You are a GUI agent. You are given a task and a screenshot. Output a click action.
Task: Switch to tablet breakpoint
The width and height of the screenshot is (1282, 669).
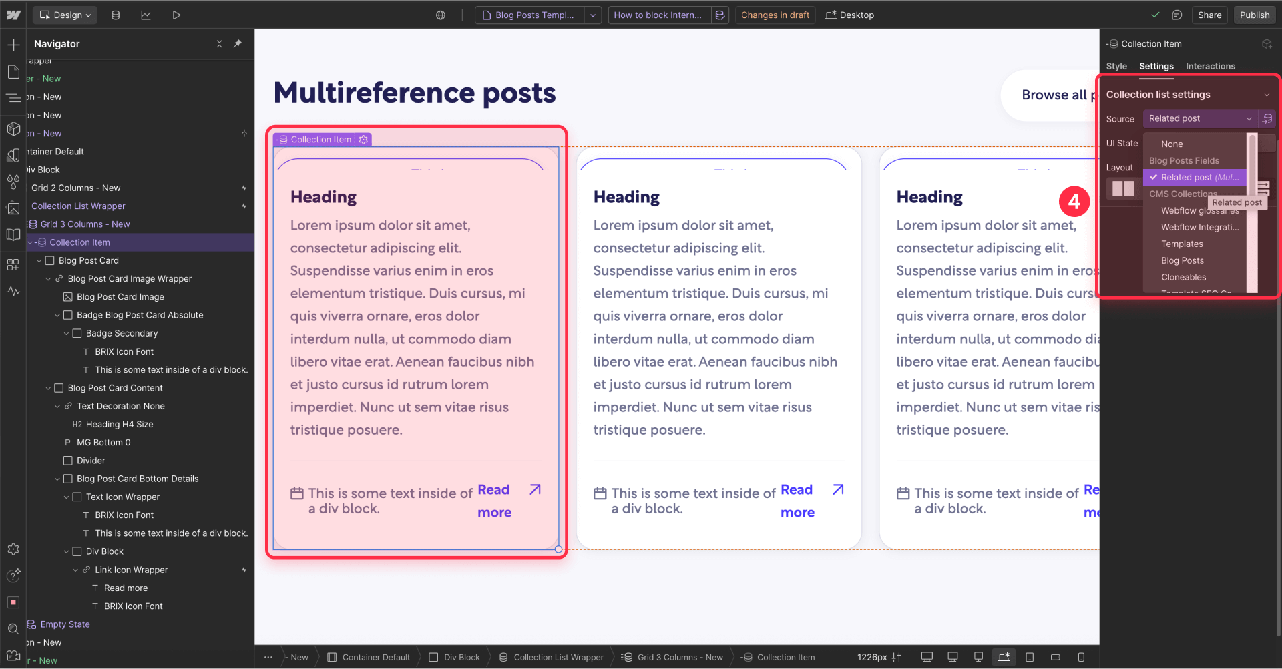1030,657
